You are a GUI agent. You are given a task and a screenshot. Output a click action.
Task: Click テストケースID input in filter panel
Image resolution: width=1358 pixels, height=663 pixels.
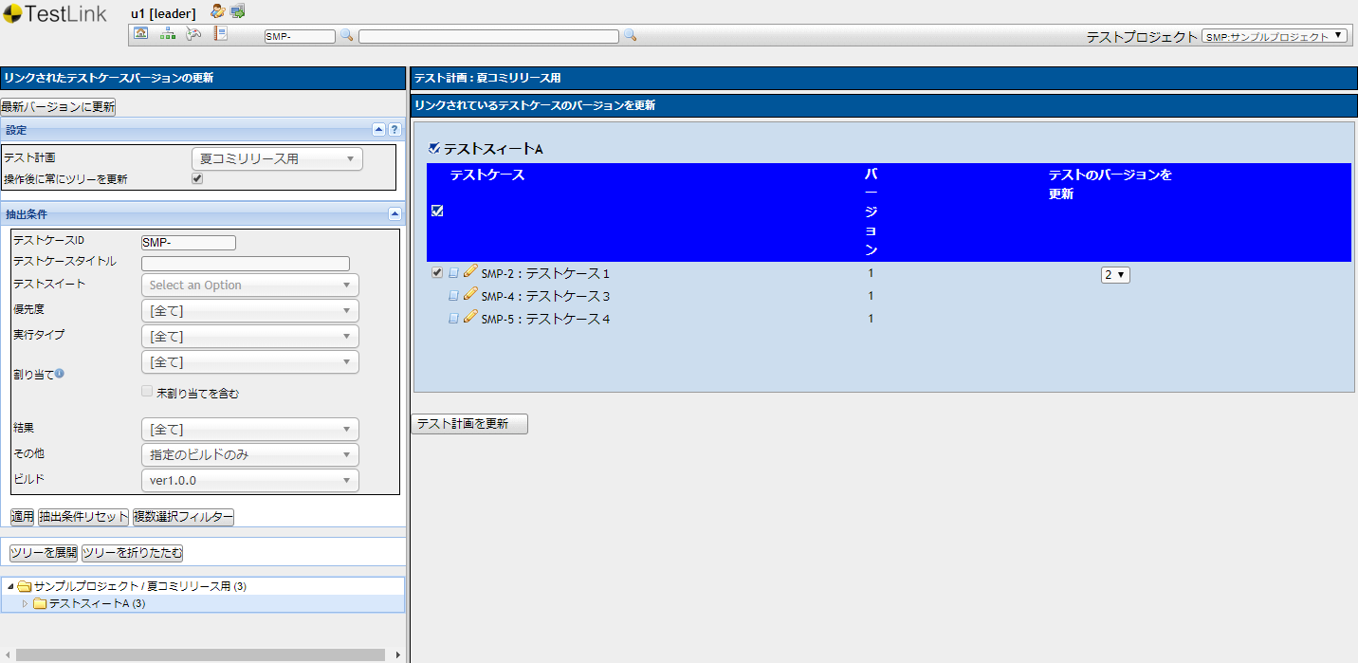pos(188,242)
